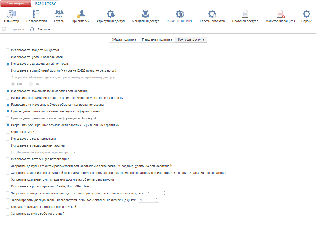Decrease inactive user blocking days value
The height and width of the screenshot is (238, 316).
[x=157, y=201]
